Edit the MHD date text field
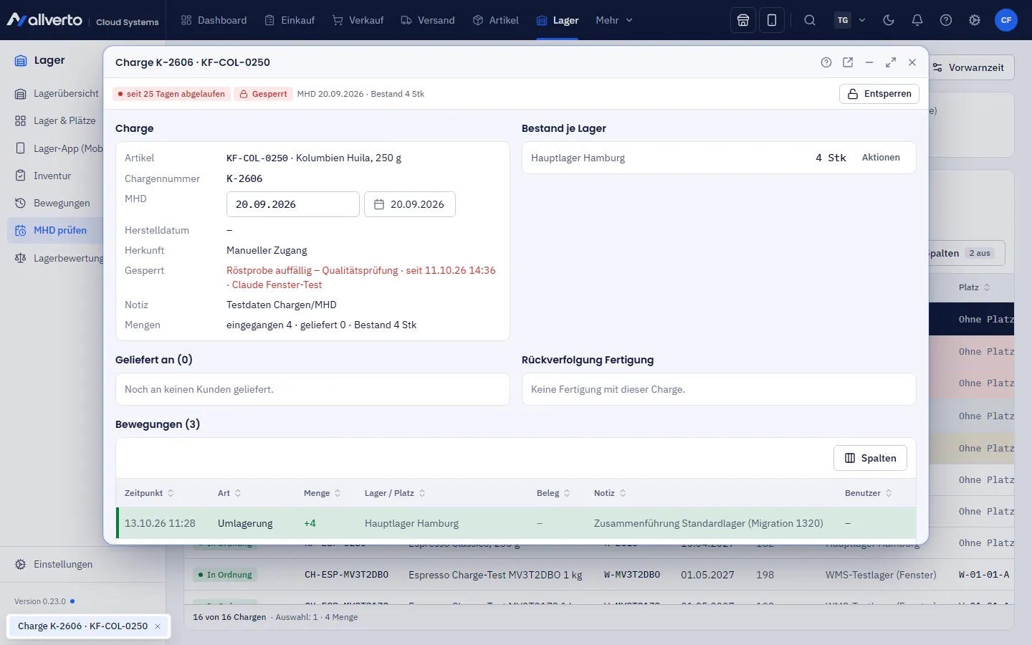1032x645 pixels. tap(293, 204)
